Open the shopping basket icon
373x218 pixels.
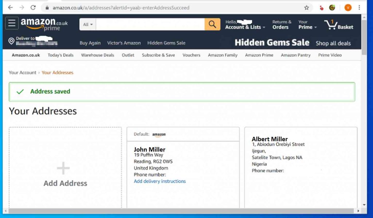pyautogui.click(x=331, y=25)
